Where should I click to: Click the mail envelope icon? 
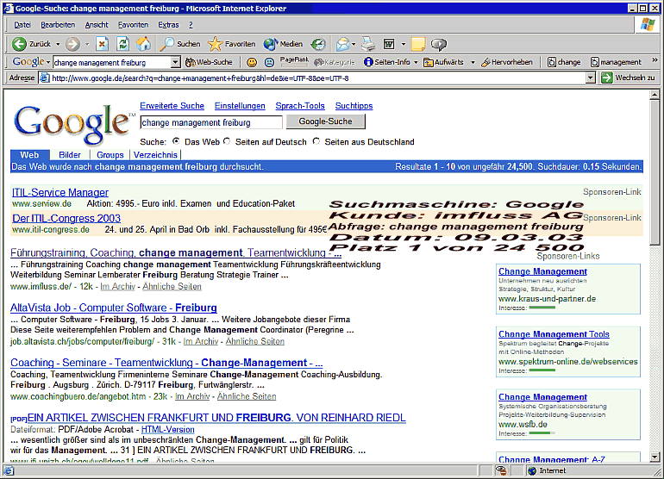[342, 44]
